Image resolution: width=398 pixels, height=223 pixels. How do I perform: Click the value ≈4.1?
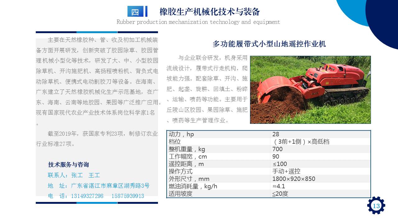(x=279, y=186)
